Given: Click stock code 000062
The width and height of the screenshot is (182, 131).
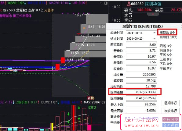Looking at the screenshot, I should click(x=137, y=4).
